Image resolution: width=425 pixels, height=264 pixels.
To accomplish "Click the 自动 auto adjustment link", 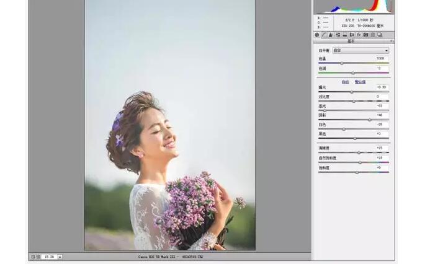I will (x=346, y=82).
